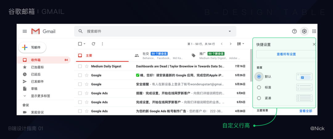Refresh the inbox
This screenshot has width=333, height=139.
[x=93, y=44]
